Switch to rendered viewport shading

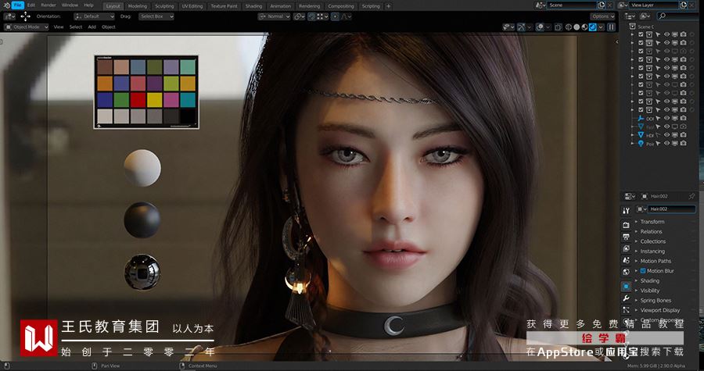coord(593,27)
